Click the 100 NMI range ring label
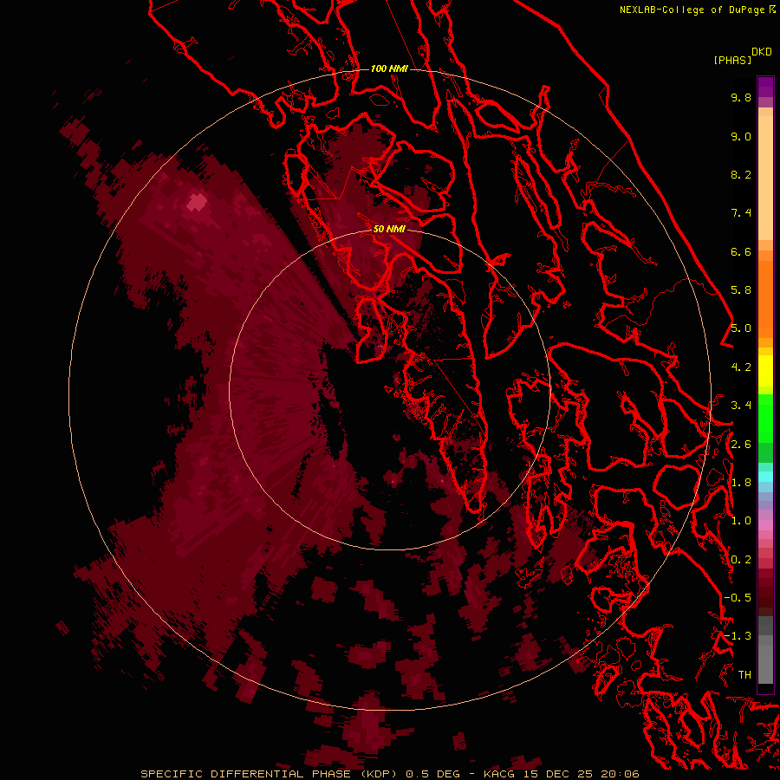The width and height of the screenshot is (780, 780). tap(389, 68)
